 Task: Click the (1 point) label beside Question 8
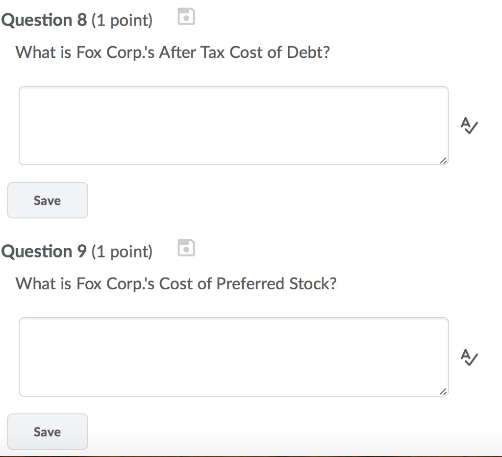[x=122, y=20]
